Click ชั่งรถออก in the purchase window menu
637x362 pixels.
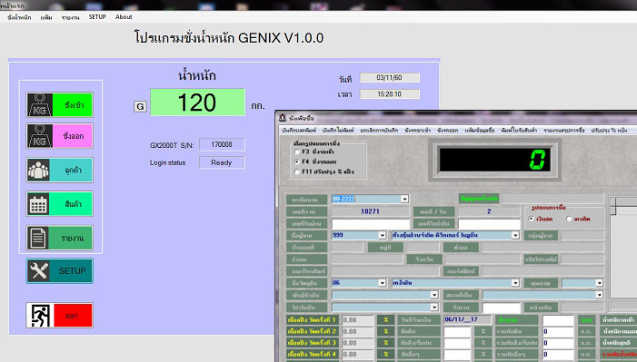pos(447,131)
